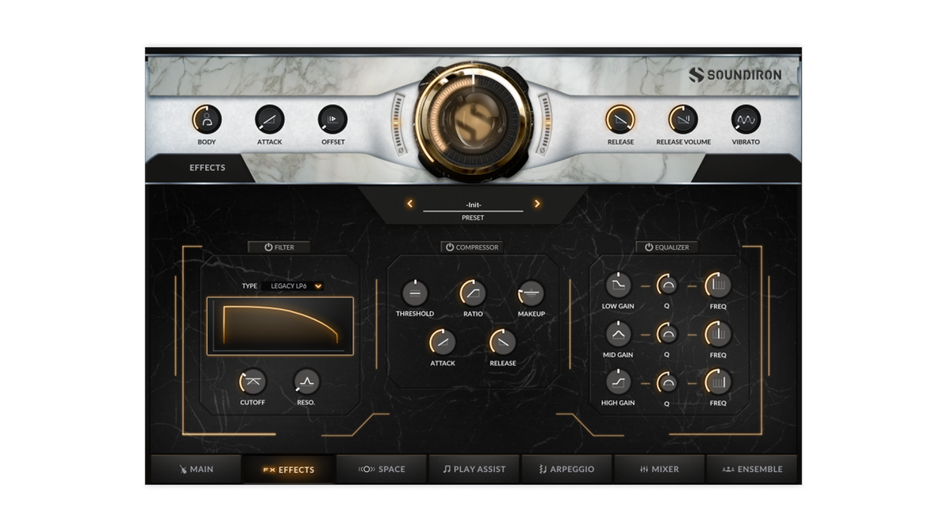Click the Preset label text
The width and height of the screenshot is (947, 532).
pyautogui.click(x=473, y=218)
